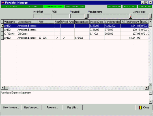Click the Rcpt column header
The width and height of the screenshot is (153, 116).
pos(57,22)
